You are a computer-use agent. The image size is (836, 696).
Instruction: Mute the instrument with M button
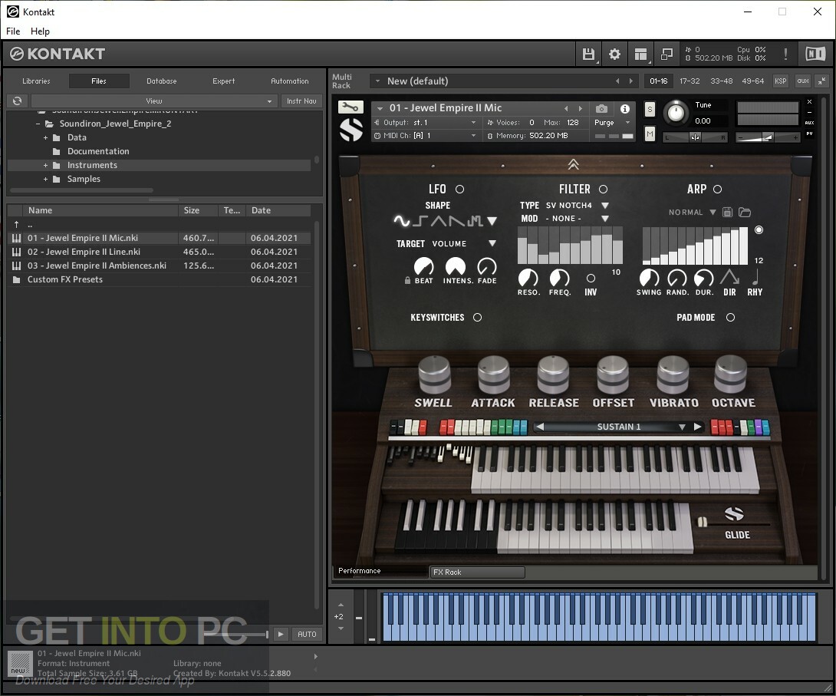point(650,134)
